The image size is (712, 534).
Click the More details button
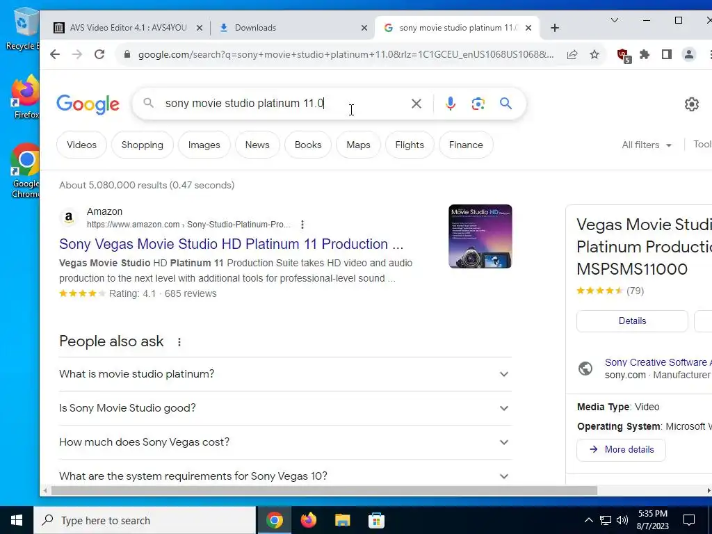click(x=621, y=450)
